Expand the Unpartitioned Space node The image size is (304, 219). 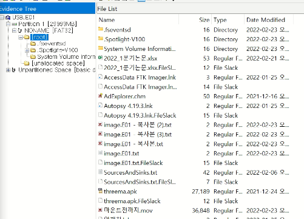[x=8, y=70]
